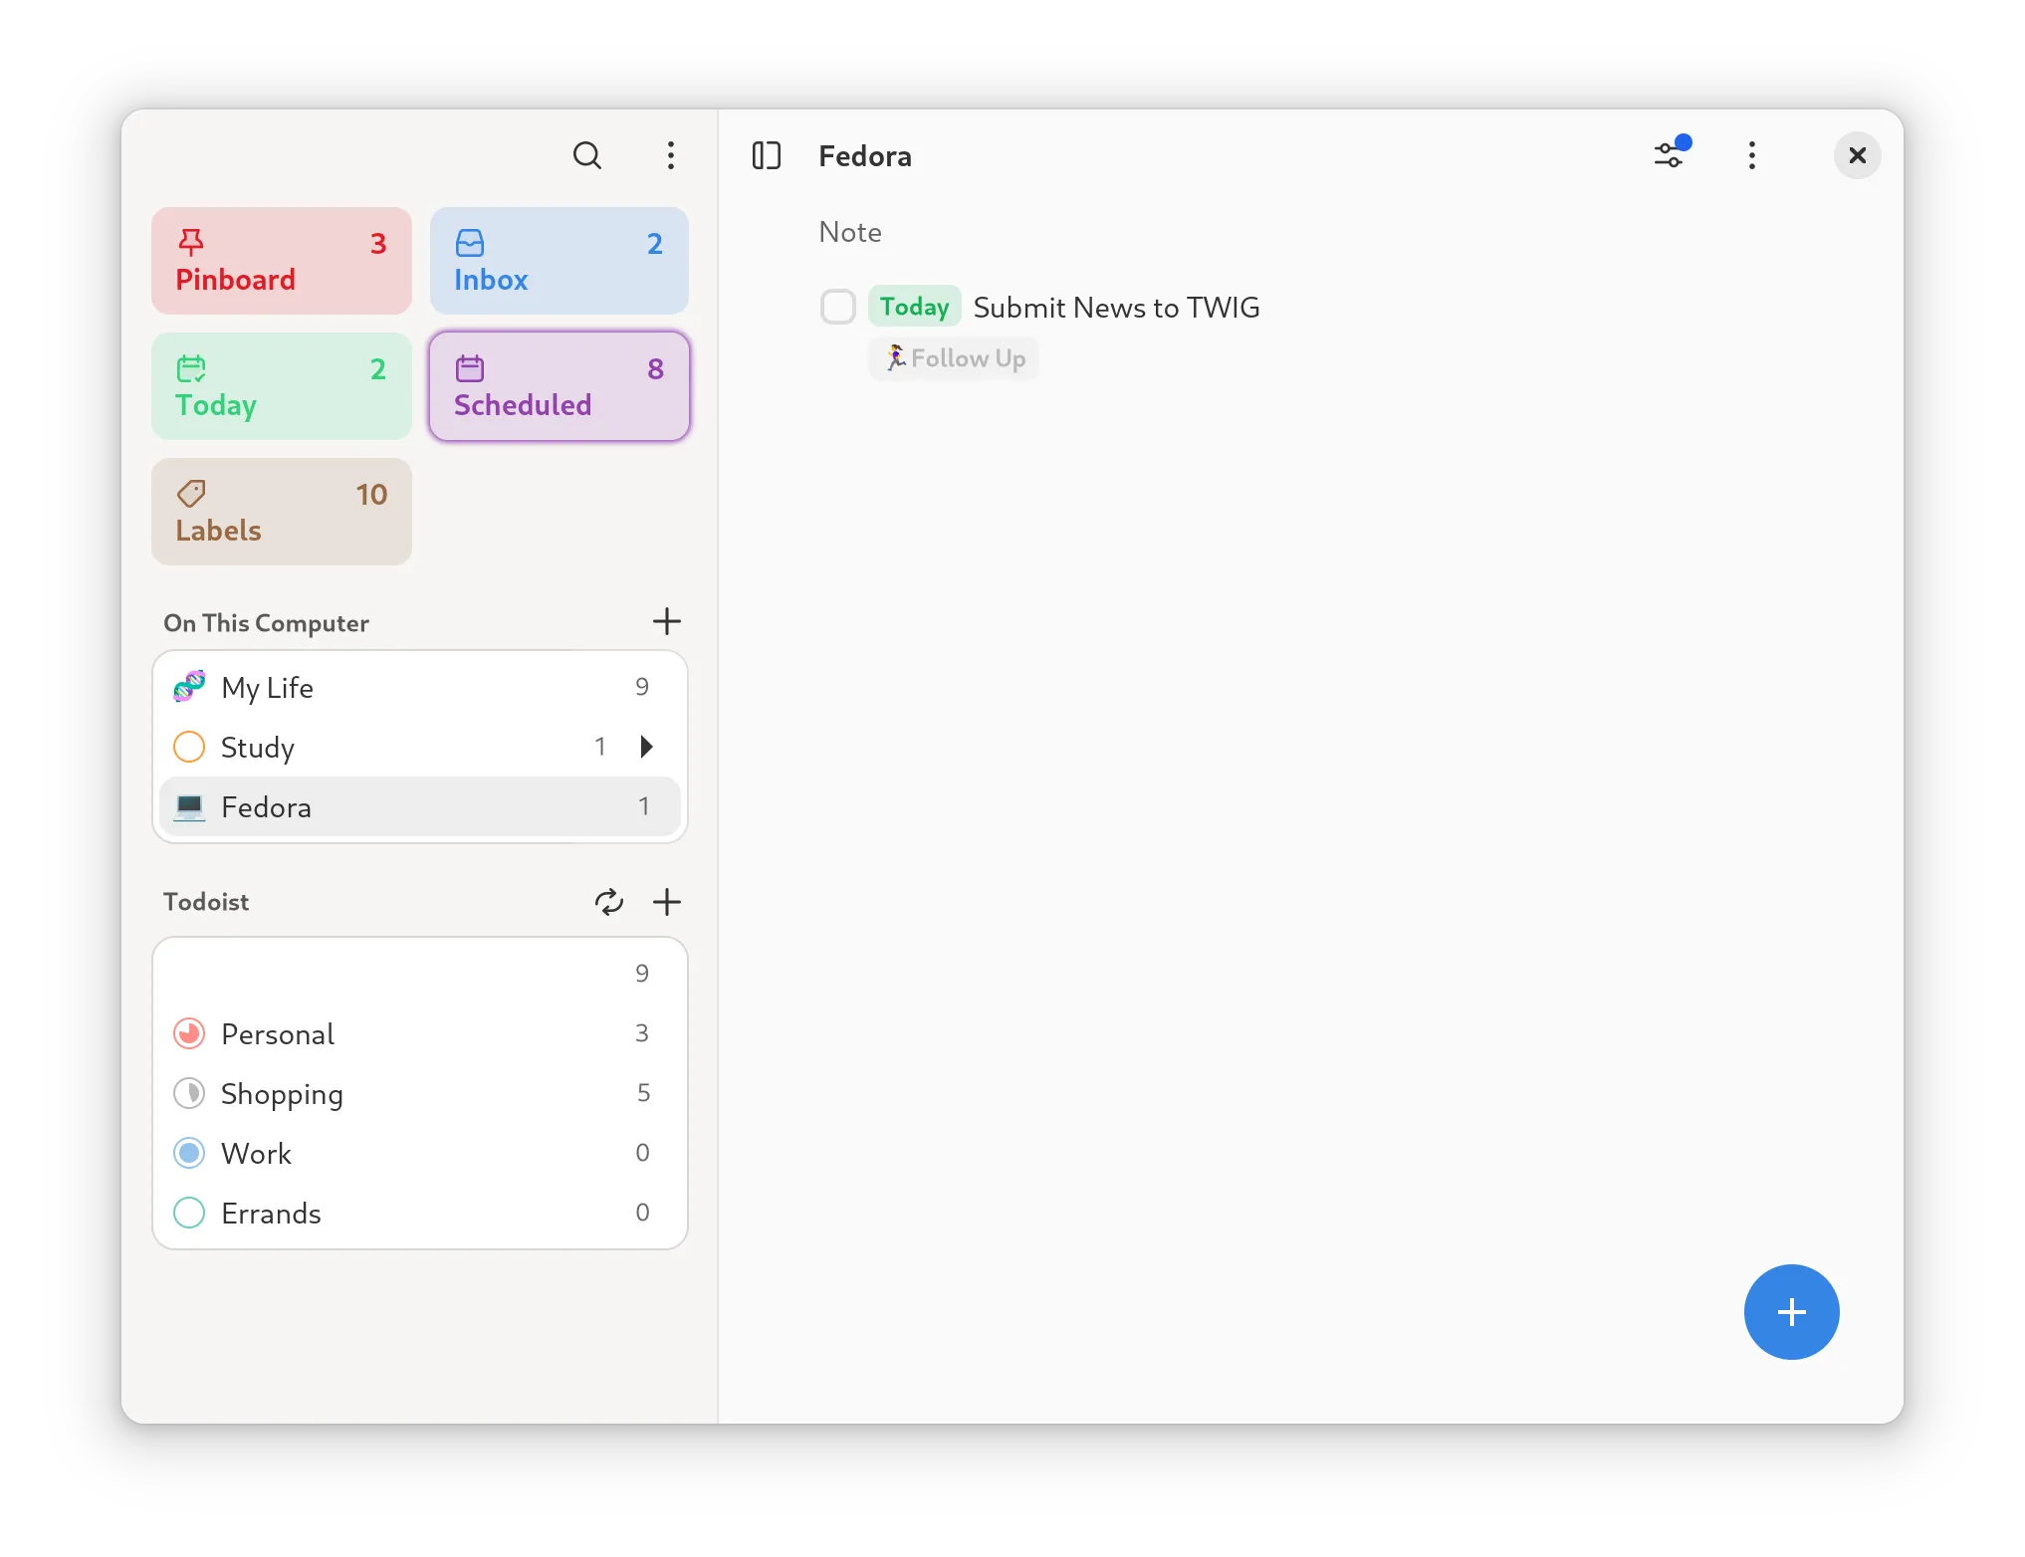2025x1557 pixels.
Task: Open search with the magnifier icon
Action: pyautogui.click(x=586, y=155)
